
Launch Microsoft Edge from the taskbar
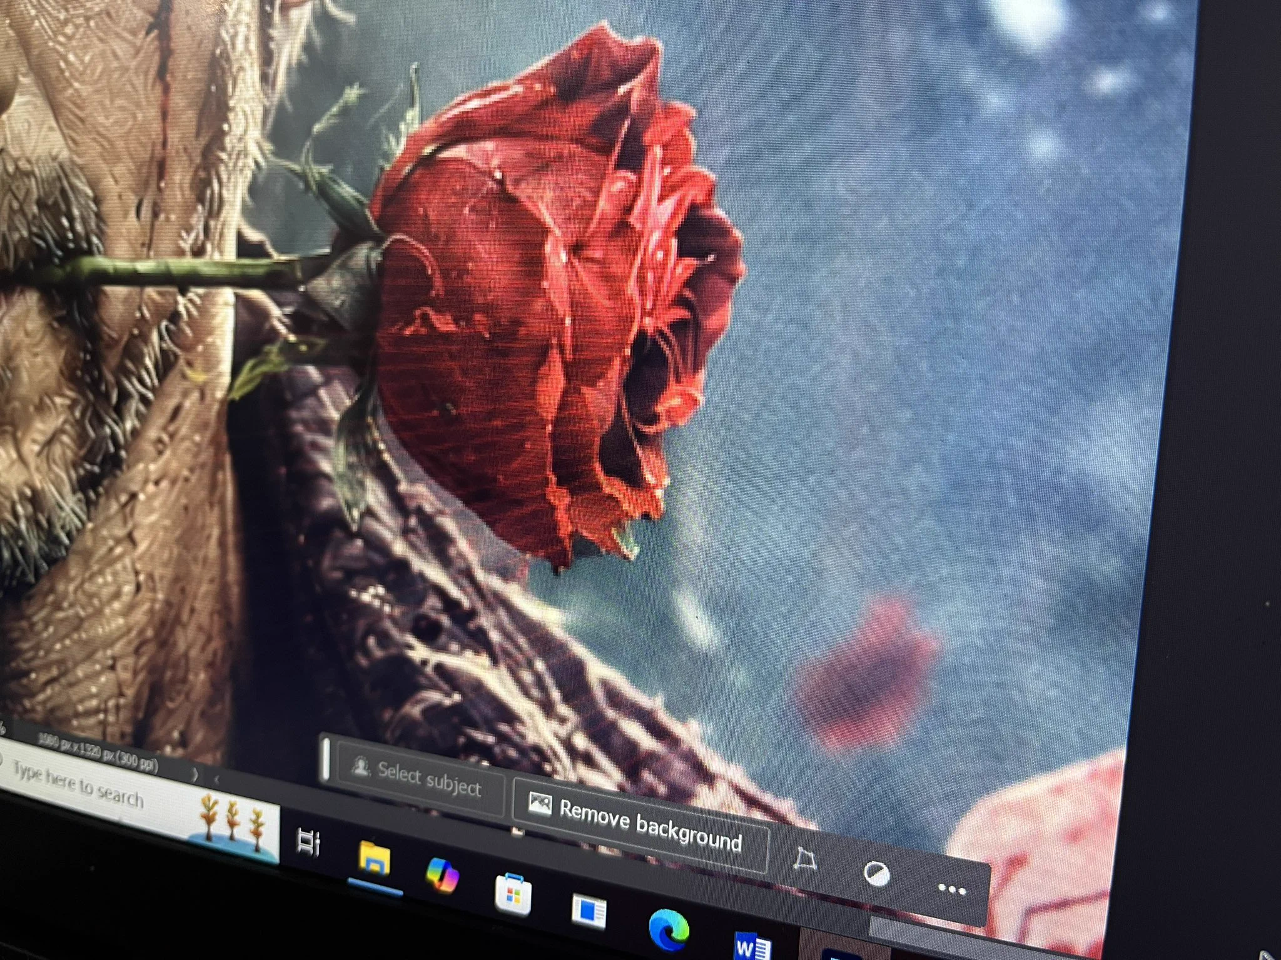tap(668, 929)
